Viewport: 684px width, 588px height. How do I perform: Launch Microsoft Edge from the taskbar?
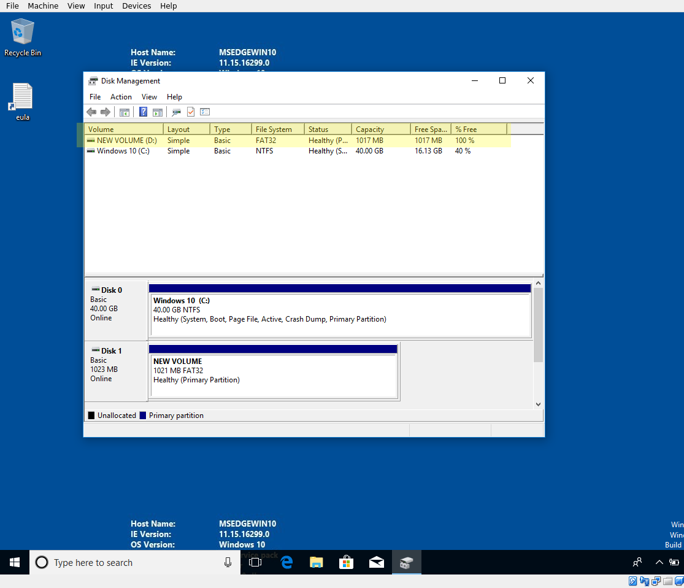click(286, 562)
